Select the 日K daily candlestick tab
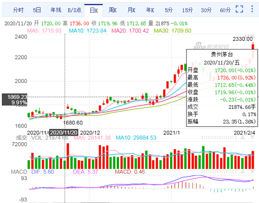Image resolution: width=259 pixels, height=203 pixels. click(94, 10)
